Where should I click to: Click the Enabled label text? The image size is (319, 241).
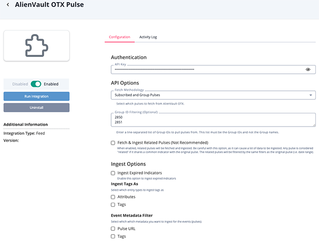click(x=51, y=84)
